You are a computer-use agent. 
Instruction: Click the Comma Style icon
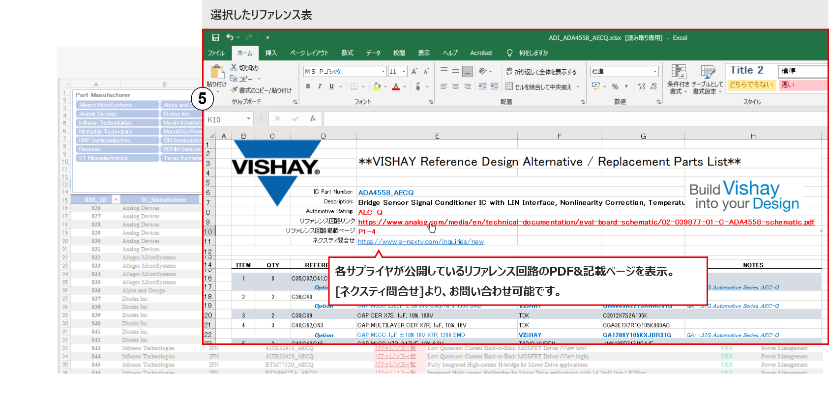(x=626, y=86)
